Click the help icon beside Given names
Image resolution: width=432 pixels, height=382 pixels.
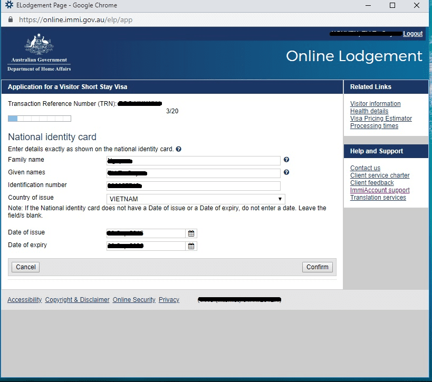pyautogui.click(x=286, y=172)
